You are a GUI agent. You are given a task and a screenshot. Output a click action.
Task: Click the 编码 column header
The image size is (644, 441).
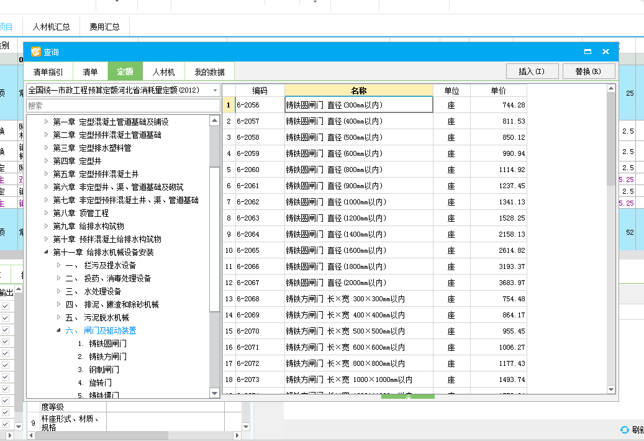click(x=260, y=90)
